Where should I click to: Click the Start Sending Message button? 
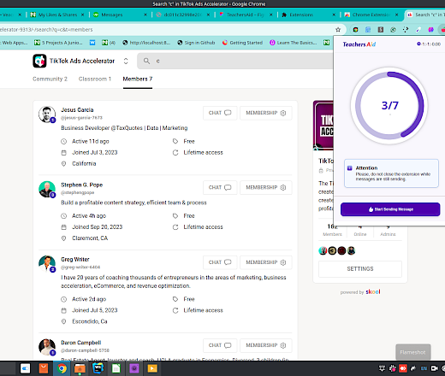tap(390, 209)
